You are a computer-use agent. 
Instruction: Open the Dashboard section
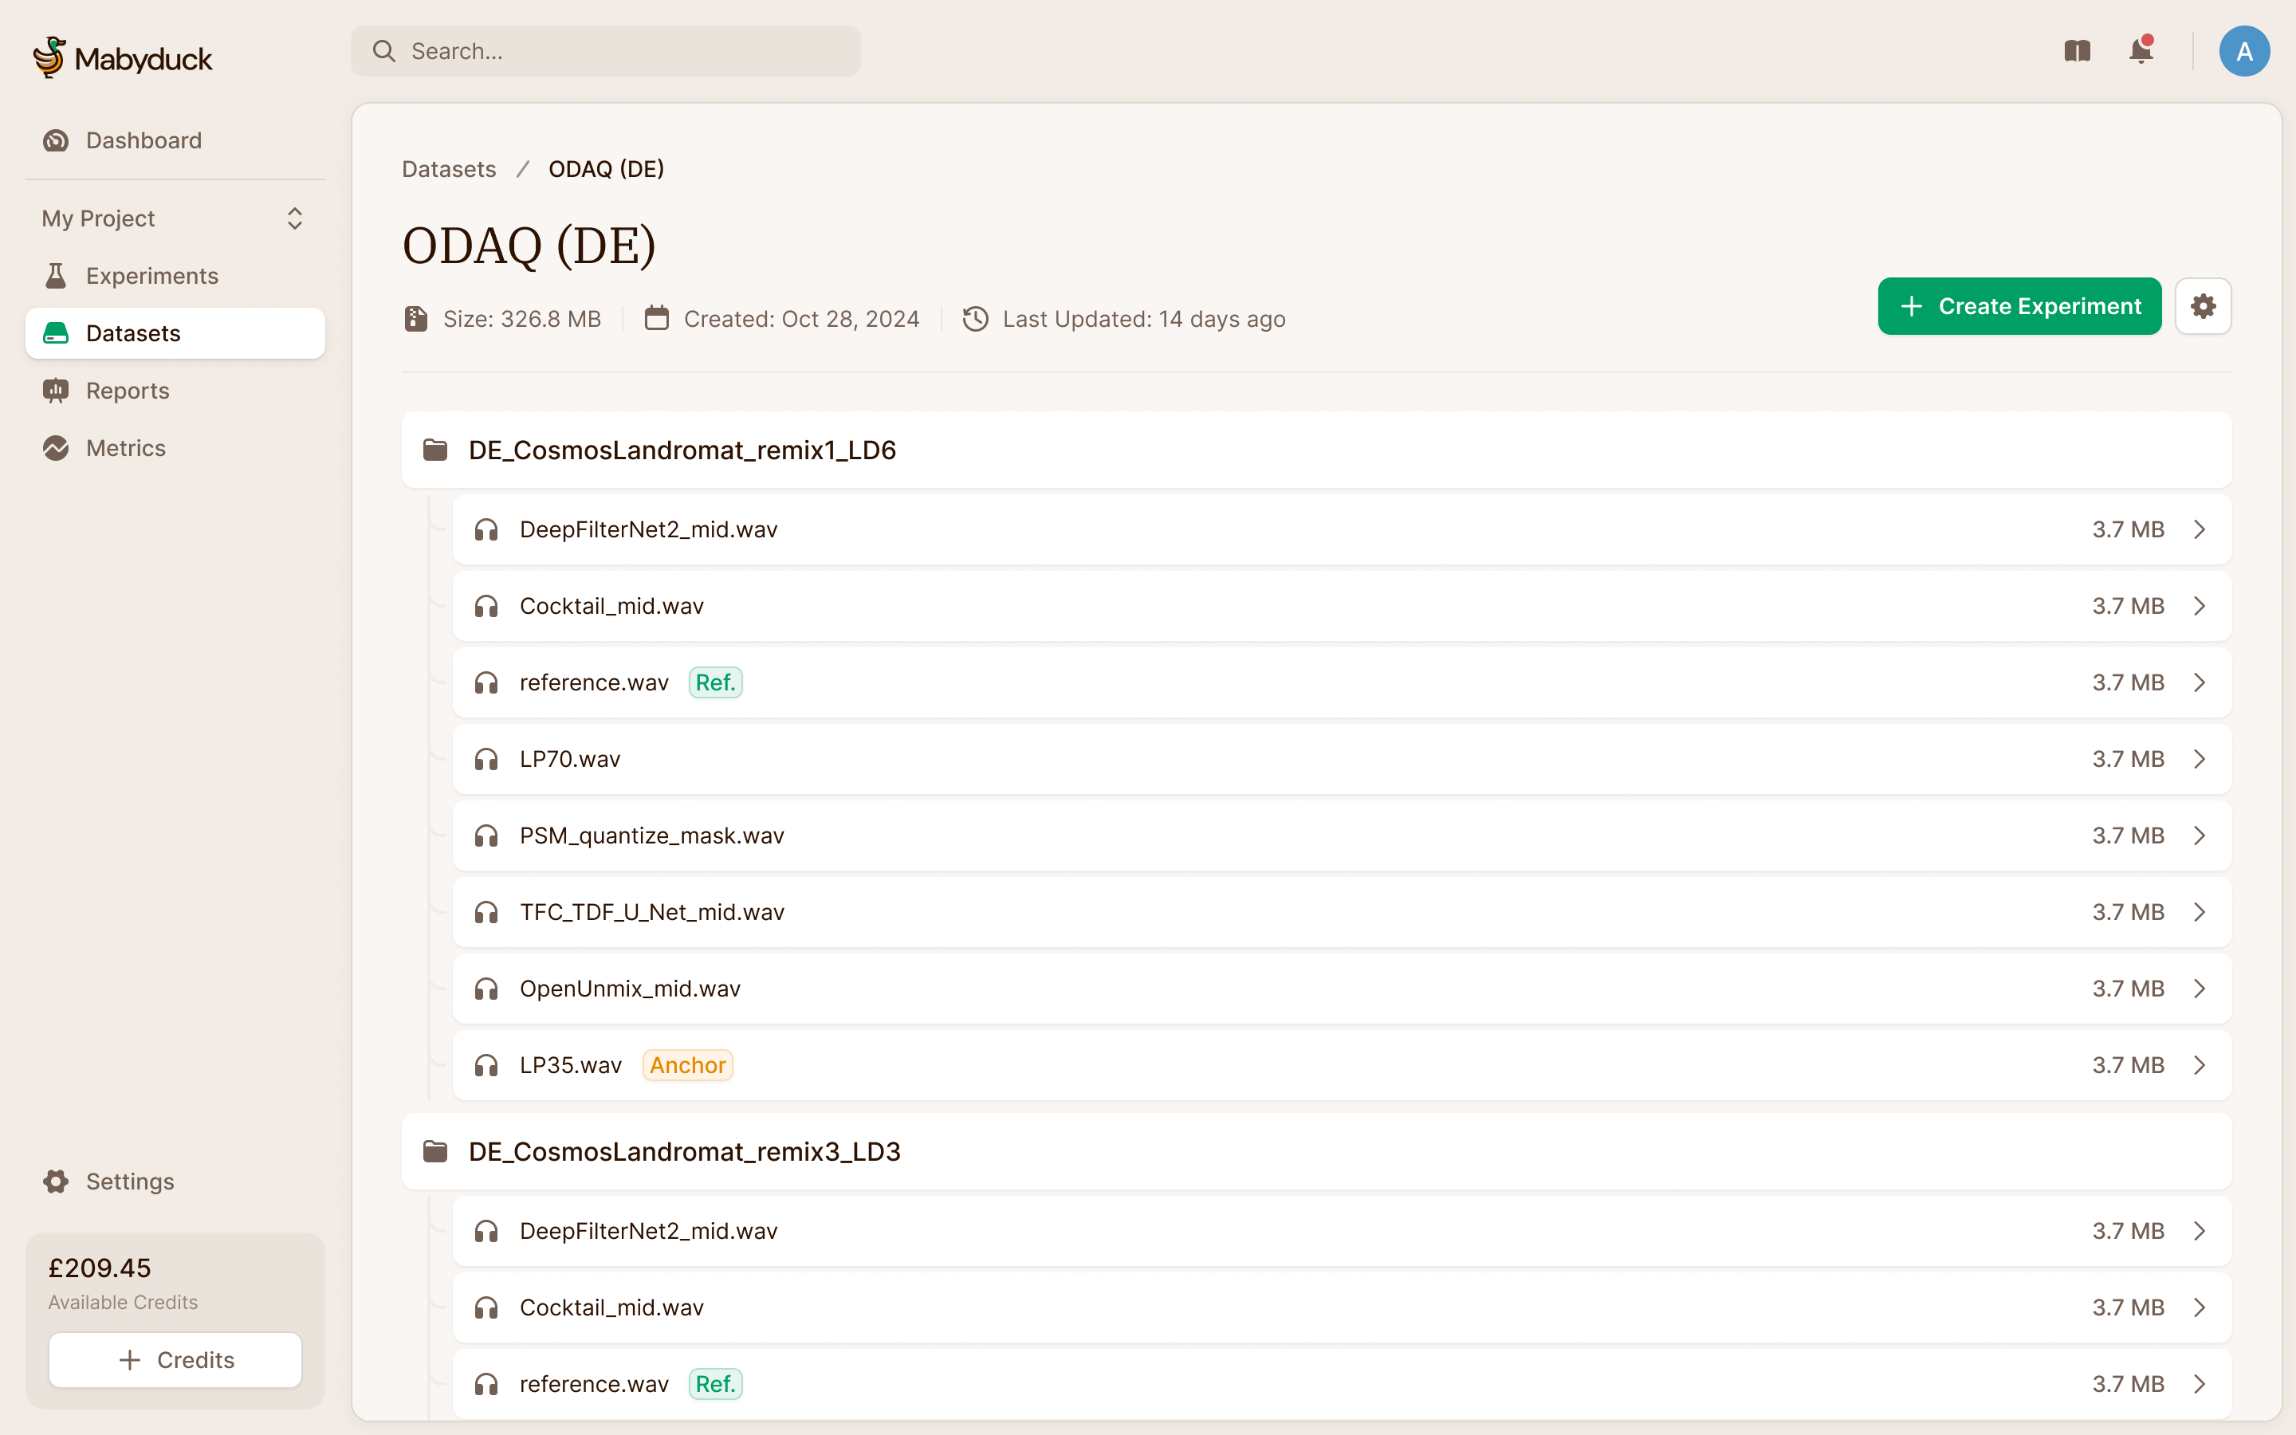click(142, 139)
